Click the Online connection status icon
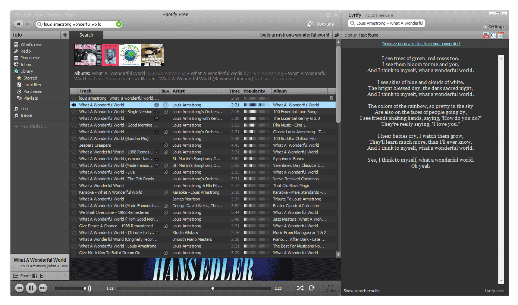 (x=330, y=288)
